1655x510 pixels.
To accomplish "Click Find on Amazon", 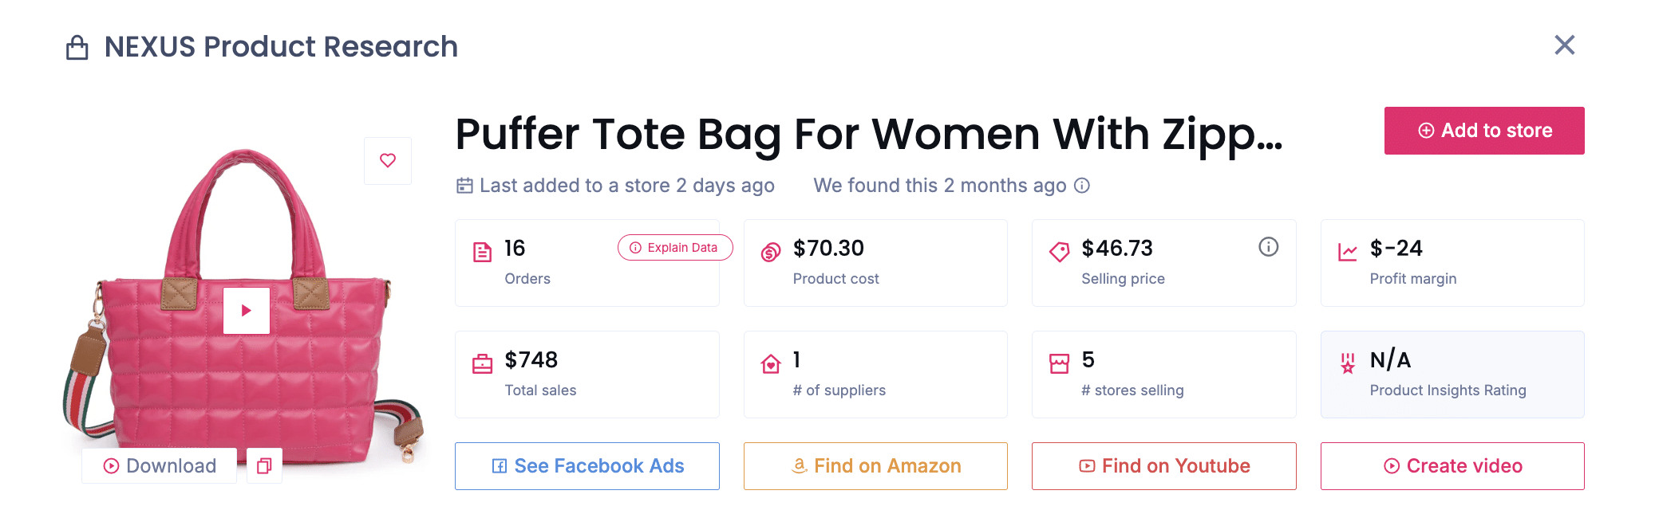I will 875,465.
